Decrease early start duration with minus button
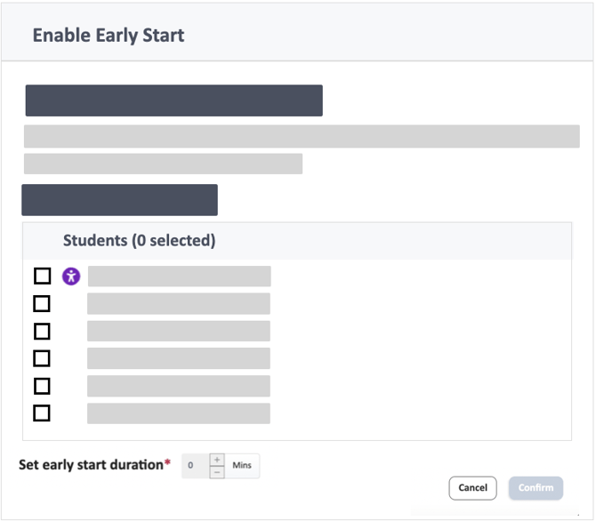596x521 pixels. coord(217,472)
